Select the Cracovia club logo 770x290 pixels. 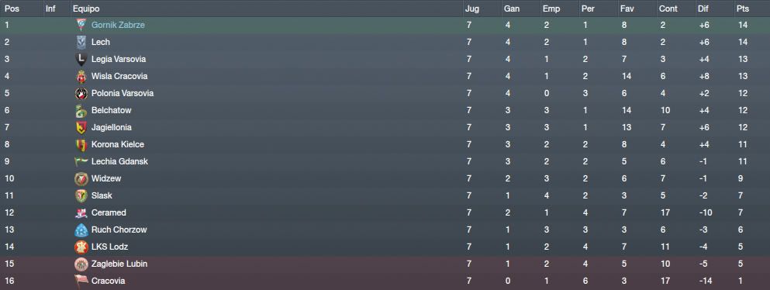pyautogui.click(x=81, y=281)
